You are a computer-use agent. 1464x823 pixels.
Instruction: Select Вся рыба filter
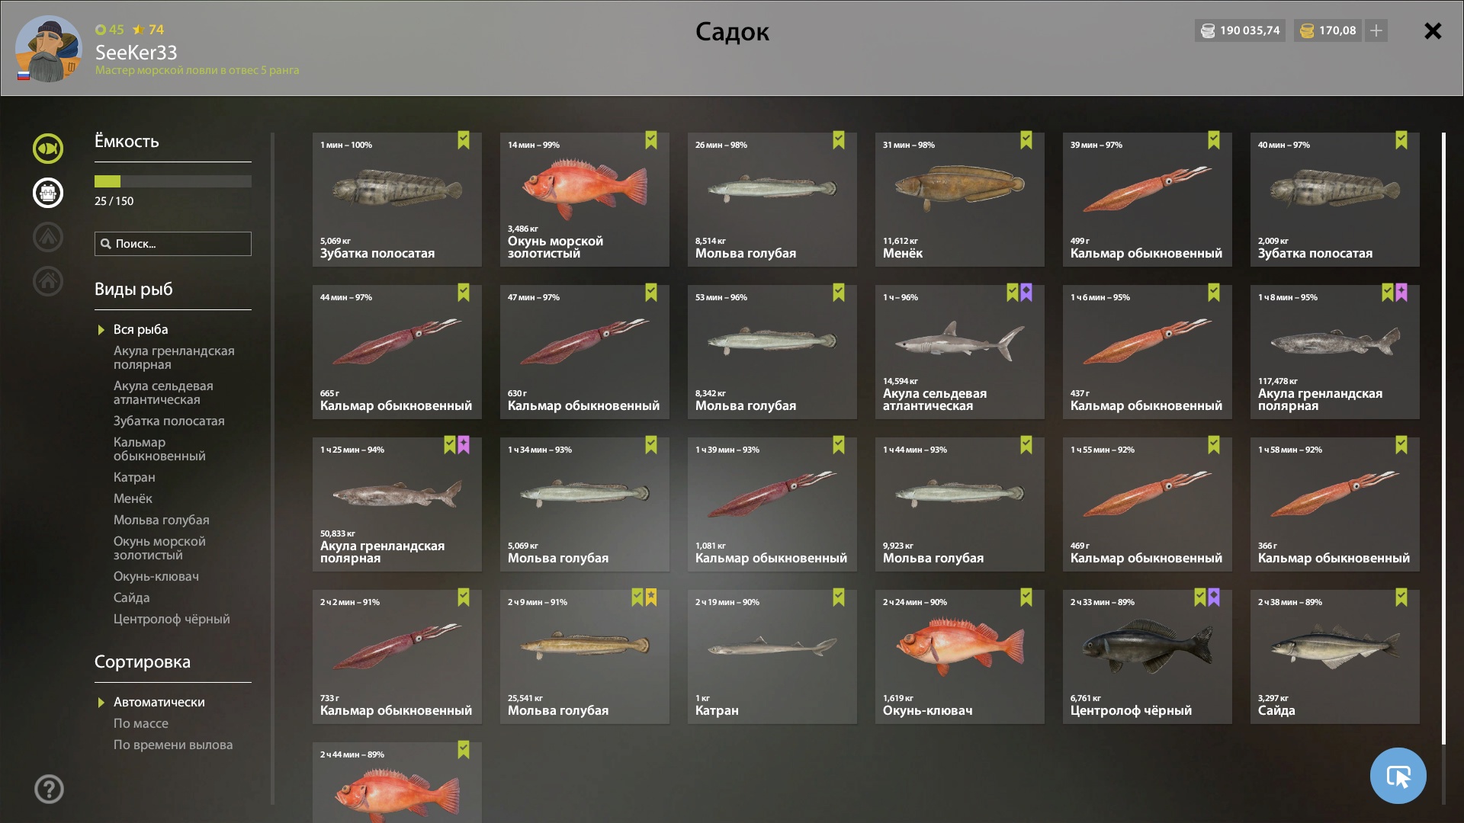[x=141, y=329]
